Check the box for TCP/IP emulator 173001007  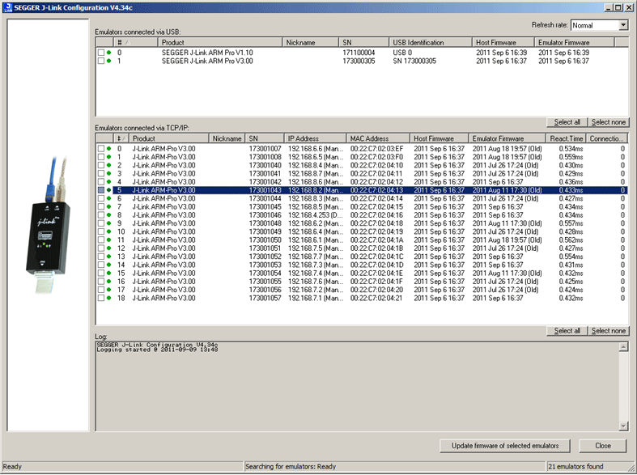100,149
